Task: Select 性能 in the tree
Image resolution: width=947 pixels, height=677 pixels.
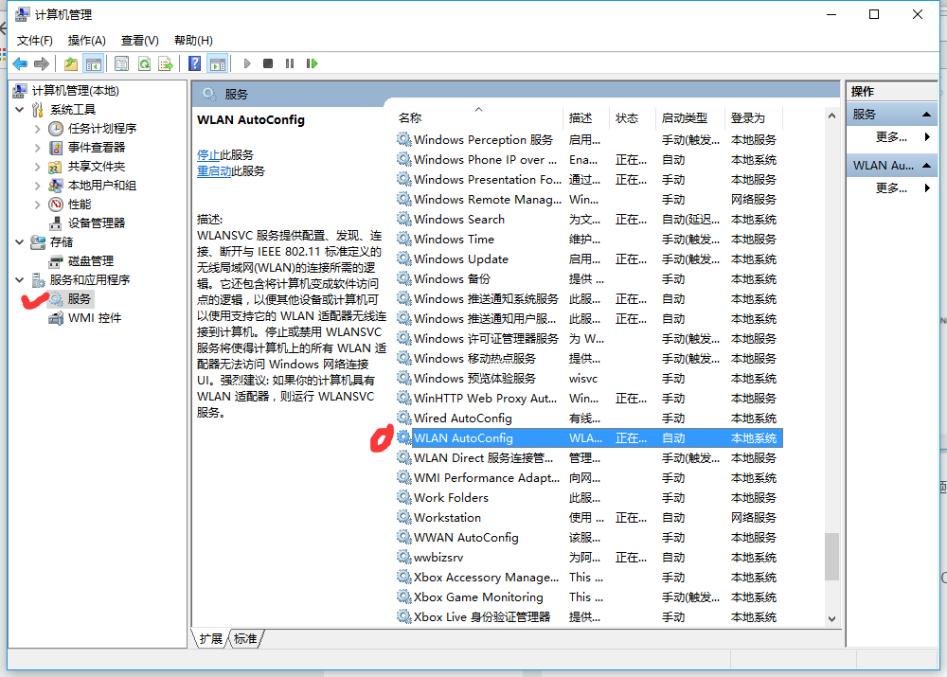Action: pos(80,205)
